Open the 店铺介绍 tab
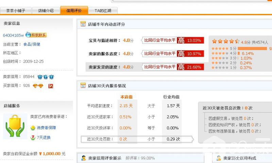The width and height of the screenshot is (272, 163). click(x=46, y=11)
